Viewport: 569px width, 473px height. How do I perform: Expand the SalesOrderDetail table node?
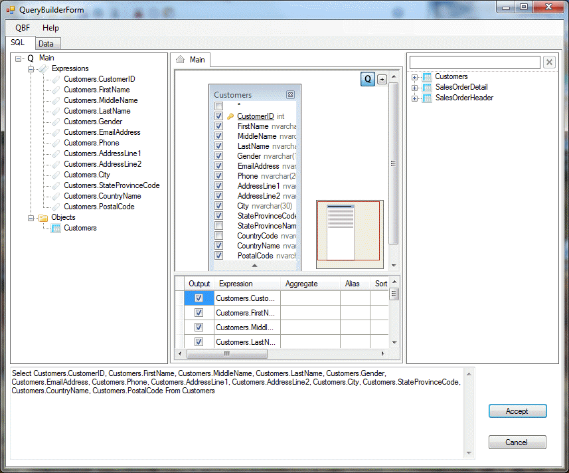tap(414, 88)
